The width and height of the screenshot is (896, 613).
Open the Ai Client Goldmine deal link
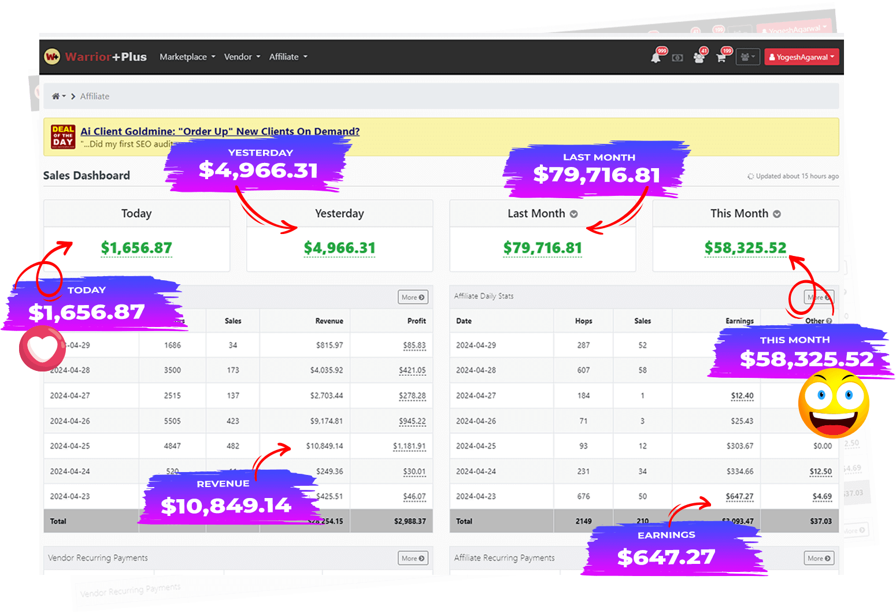tap(220, 131)
